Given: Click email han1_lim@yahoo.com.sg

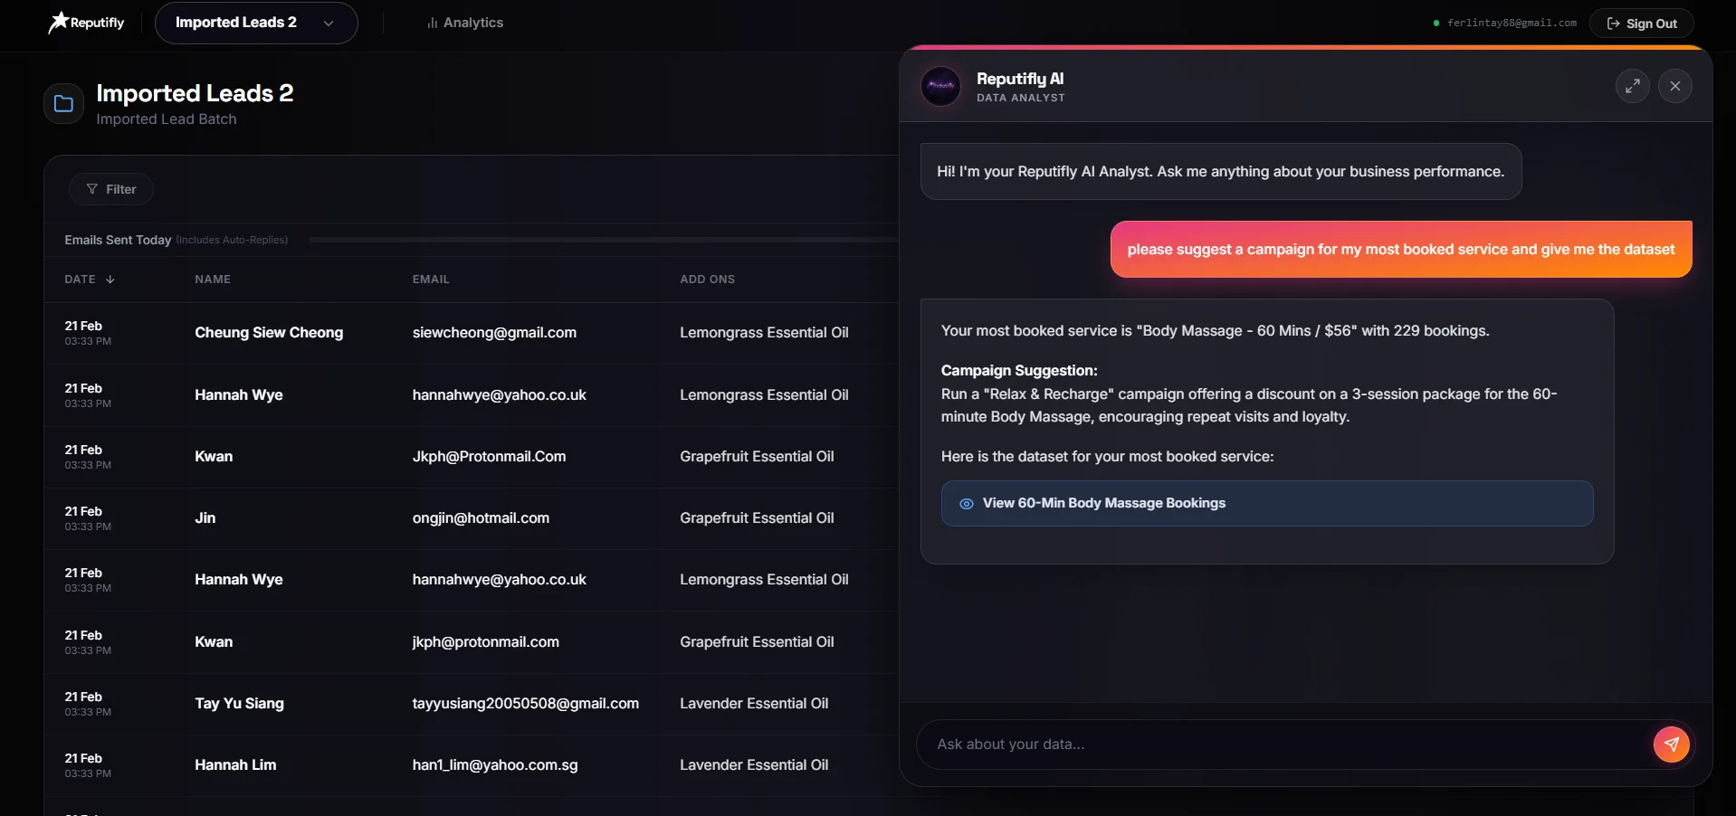Looking at the screenshot, I should tap(494, 765).
